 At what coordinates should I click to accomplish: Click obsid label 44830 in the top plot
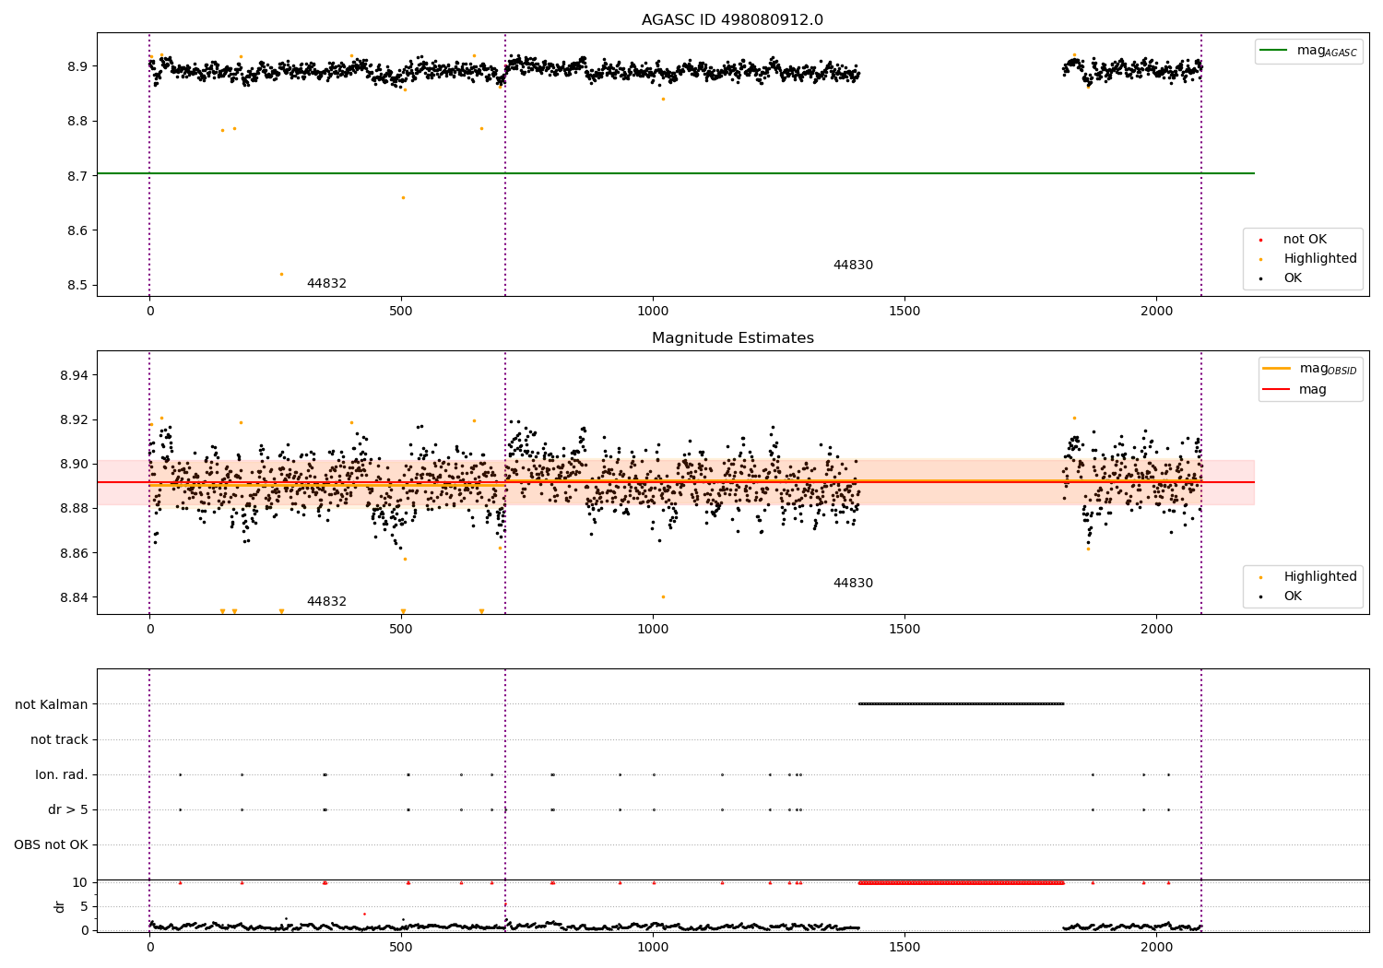tap(853, 266)
